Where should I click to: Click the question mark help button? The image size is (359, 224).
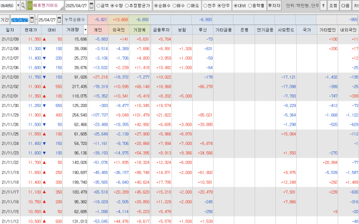click(323, 5)
